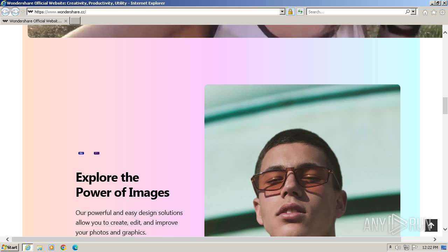This screenshot has height=252, width=448.
Task: Launch Google Chrome from taskbar
Action: click(x=63, y=247)
